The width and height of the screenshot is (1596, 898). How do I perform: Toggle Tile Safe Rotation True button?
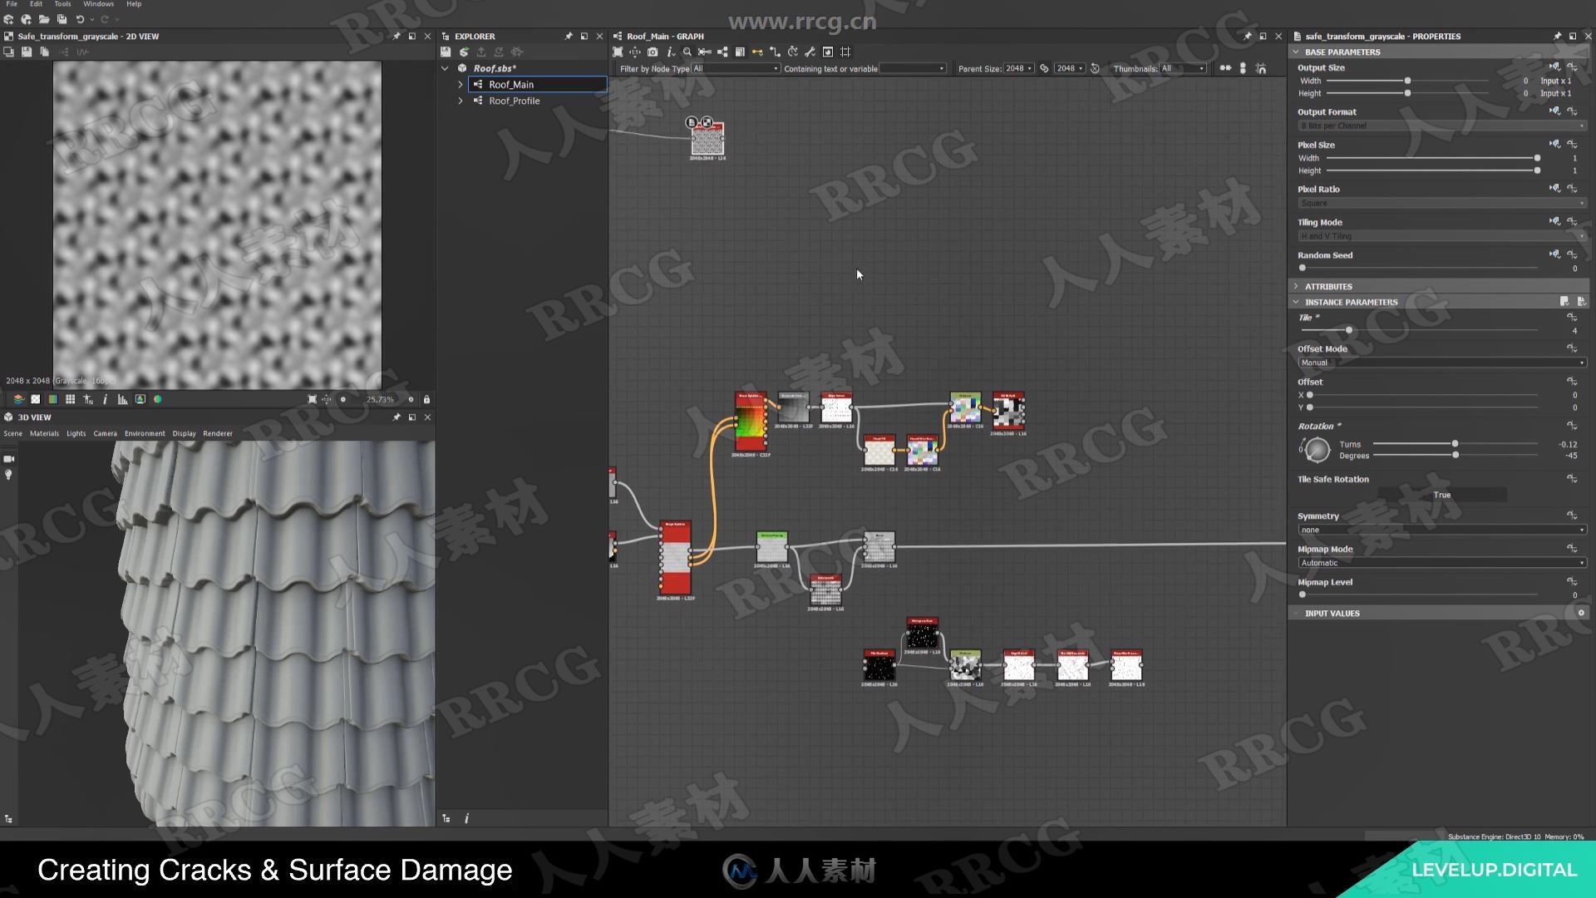[x=1442, y=495]
